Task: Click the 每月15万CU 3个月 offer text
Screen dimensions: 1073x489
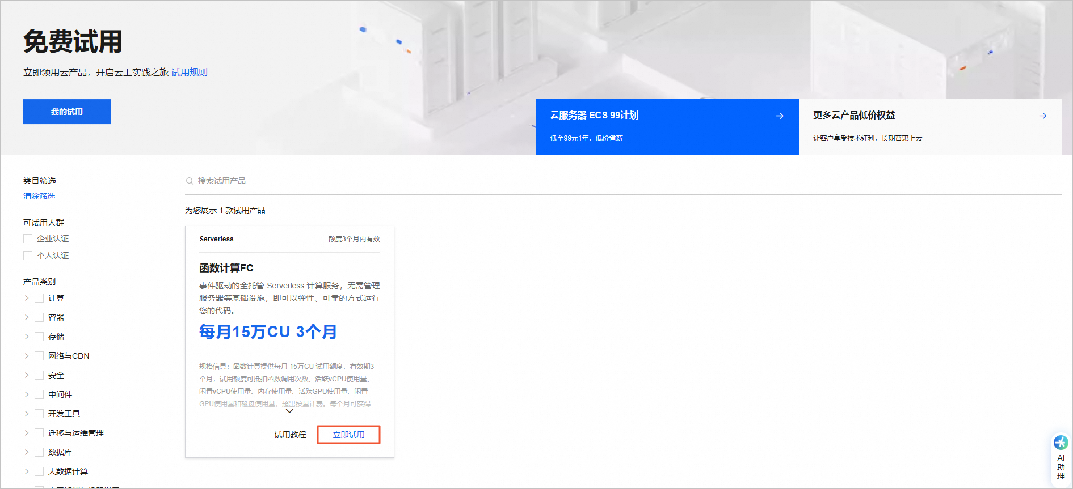Action: point(268,331)
